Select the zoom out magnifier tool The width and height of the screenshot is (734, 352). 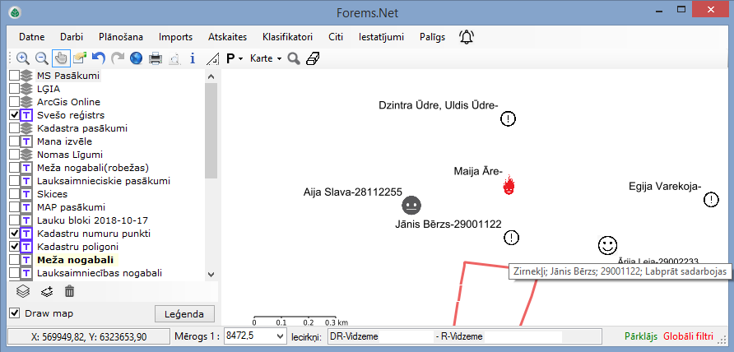tap(41, 58)
